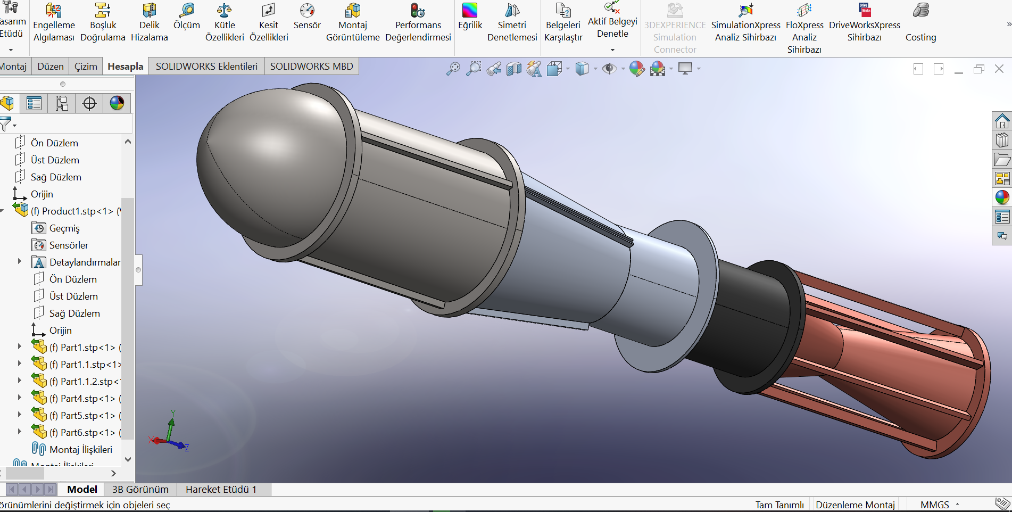Open DriveWorksXpress Sihirbazı
The height and width of the screenshot is (512, 1012).
click(865, 23)
